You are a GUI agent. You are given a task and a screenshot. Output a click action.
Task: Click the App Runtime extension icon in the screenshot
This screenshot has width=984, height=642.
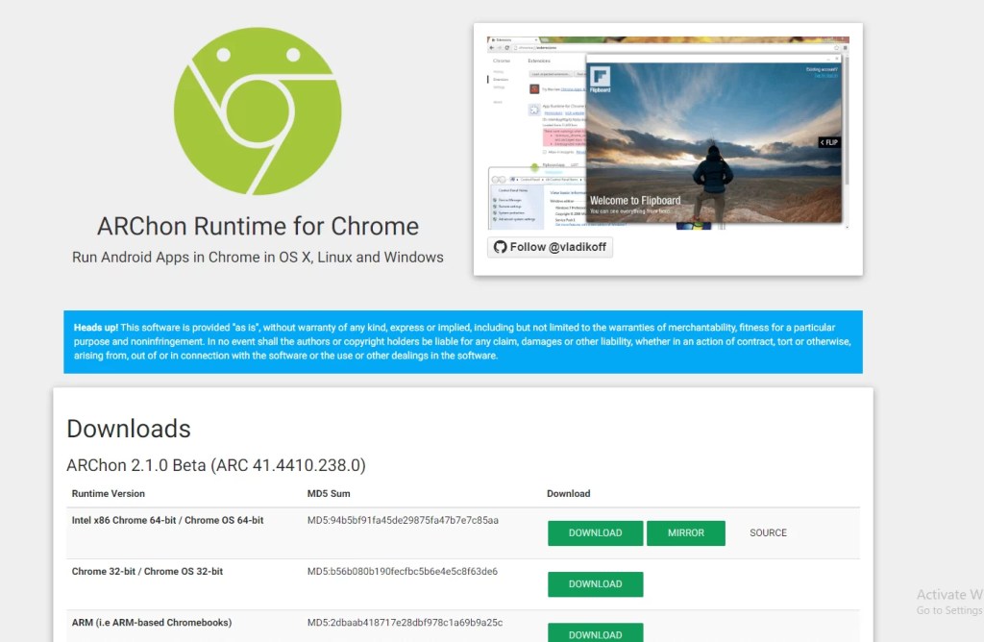coord(532,109)
